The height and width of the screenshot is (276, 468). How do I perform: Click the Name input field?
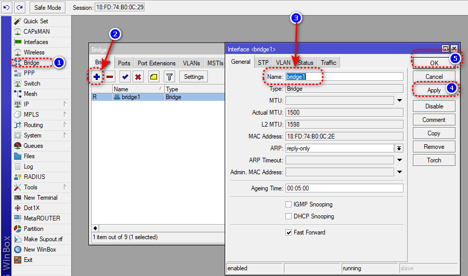[344, 77]
